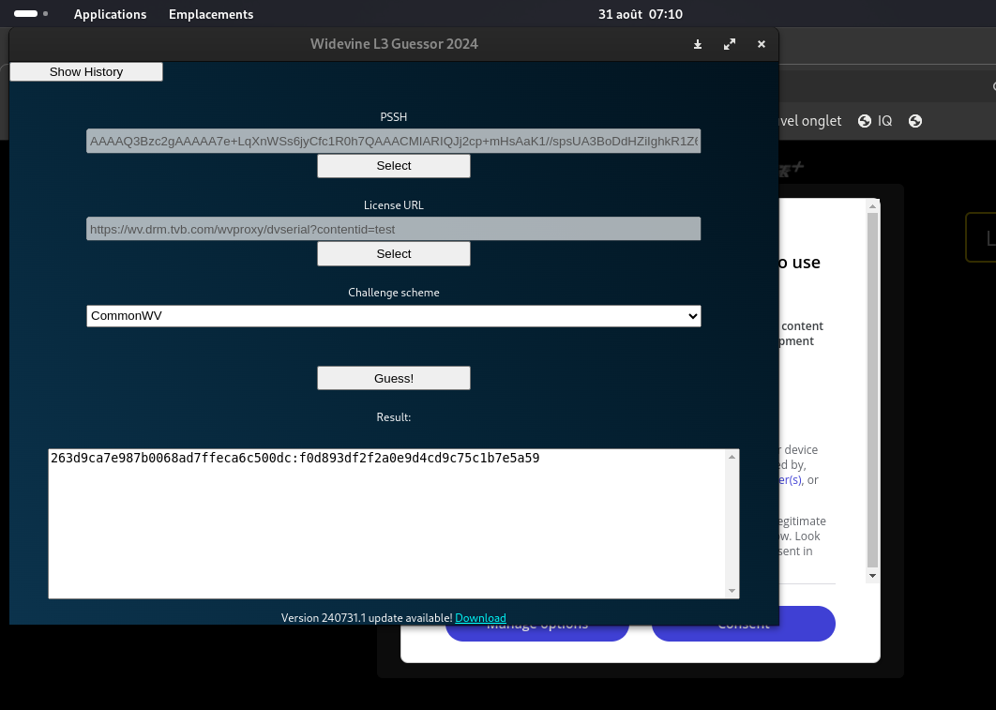The image size is (996, 710).
Task: Click the Download update link
Action: [480, 618]
